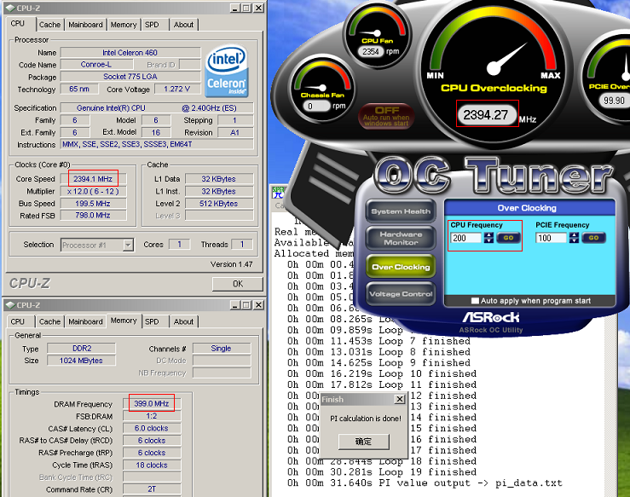630x497 pixels.
Task: Open Cache tab in lower CPU-Z window
Action: pyautogui.click(x=49, y=321)
